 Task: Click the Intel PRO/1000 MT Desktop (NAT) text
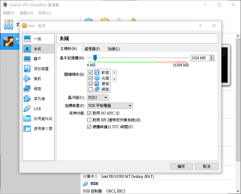[127, 177]
